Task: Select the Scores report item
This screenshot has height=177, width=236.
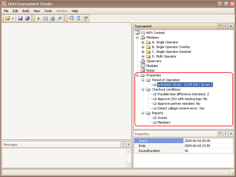Action: tap(162, 118)
